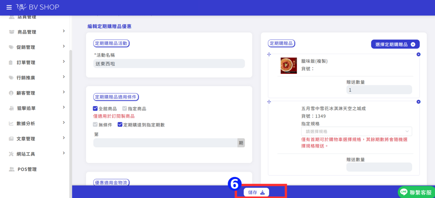Toggle the 定期購達到指定期數 checkbox
435x198 pixels.
tap(120, 125)
